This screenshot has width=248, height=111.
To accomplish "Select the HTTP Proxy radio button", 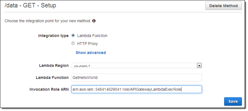I will [x=73, y=43].
